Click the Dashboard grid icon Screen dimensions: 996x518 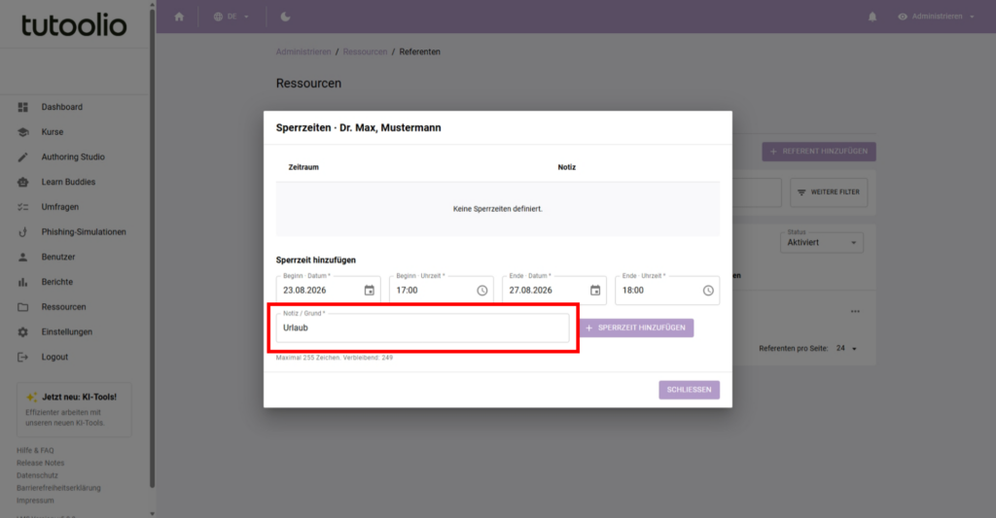click(x=23, y=107)
